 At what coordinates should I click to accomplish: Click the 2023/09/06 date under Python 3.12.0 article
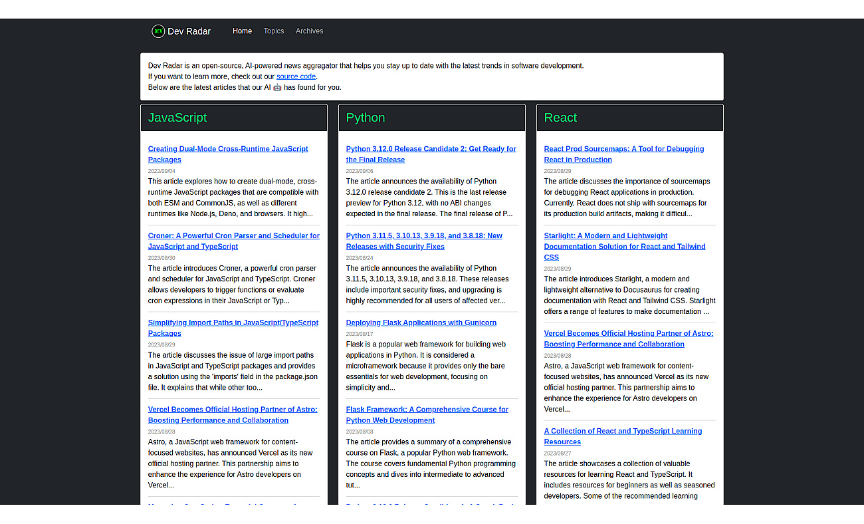[360, 171]
